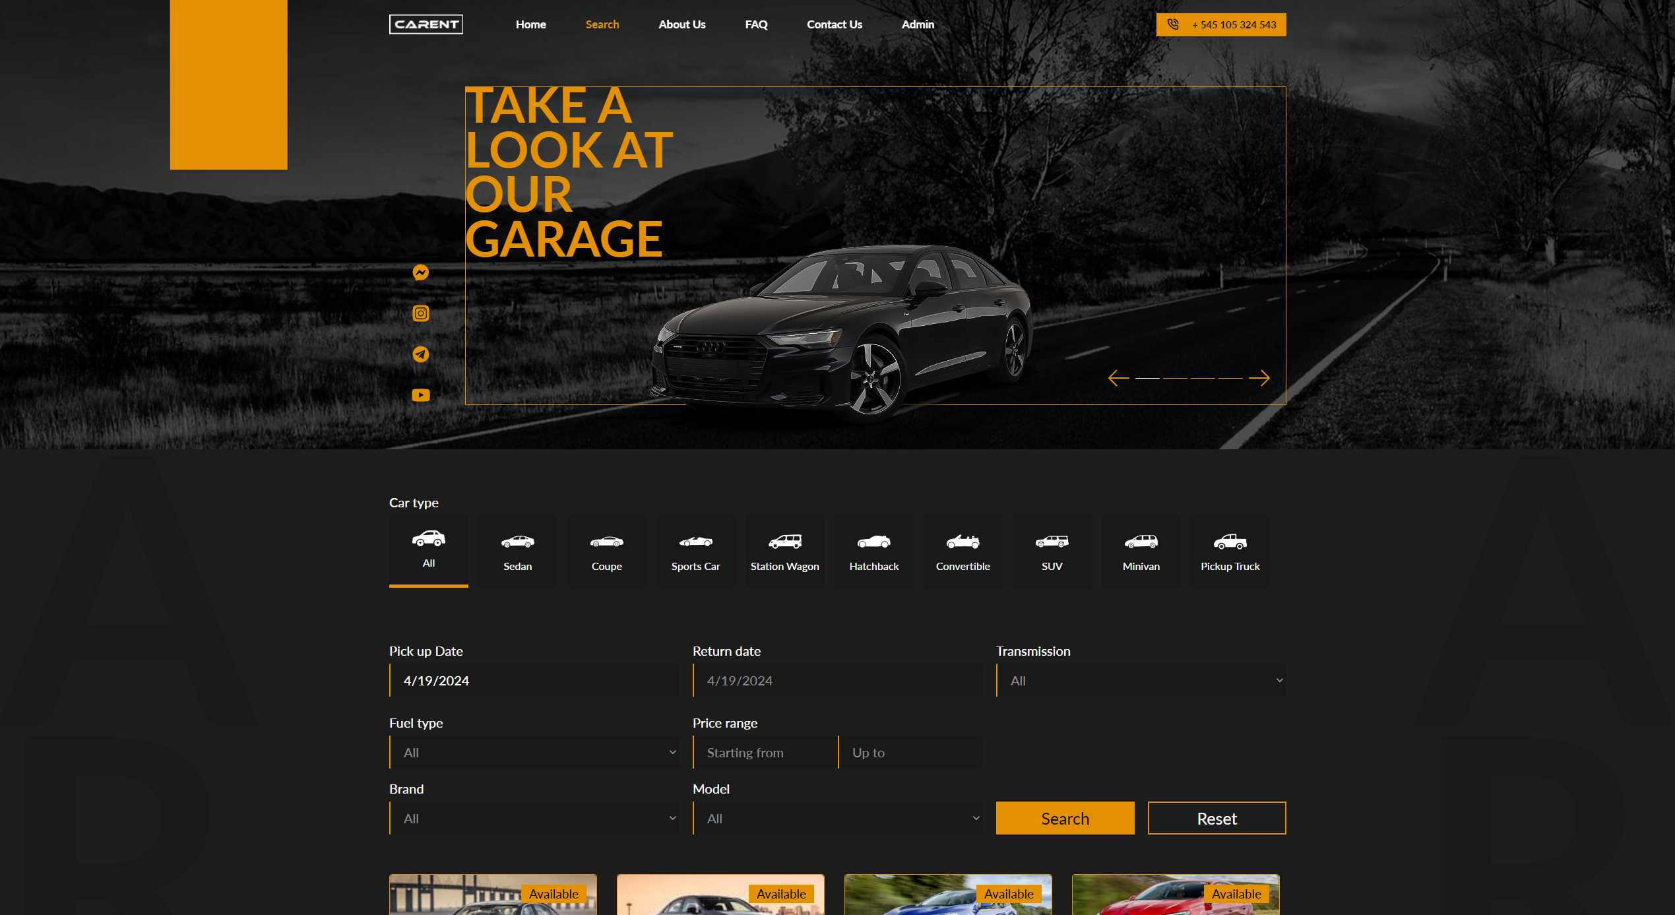Viewport: 1675px width, 915px height.
Task: Expand the Brand dropdown
Action: pyautogui.click(x=534, y=819)
